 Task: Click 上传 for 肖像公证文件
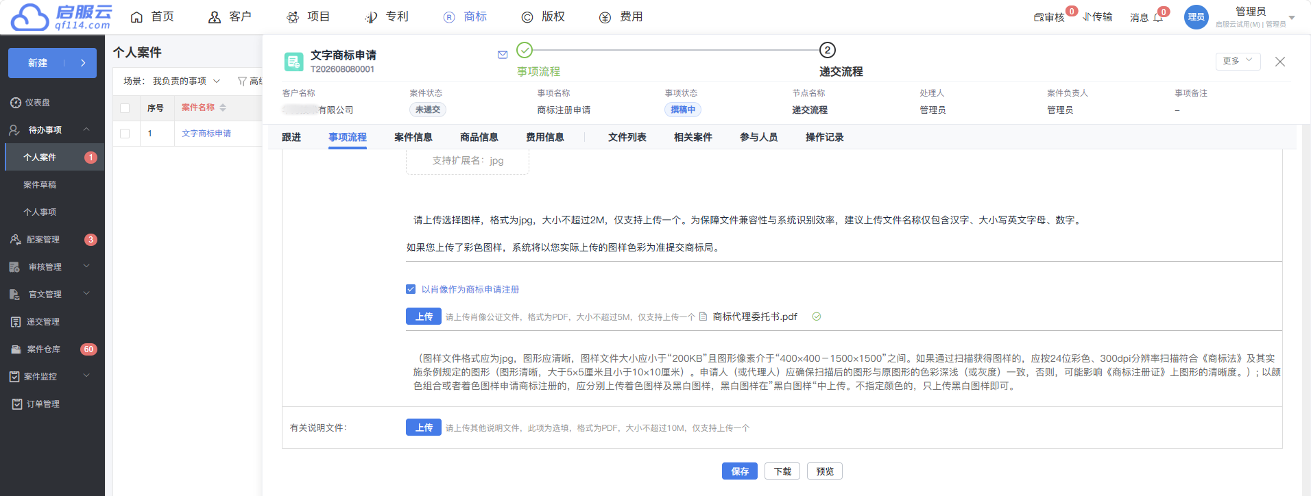424,317
